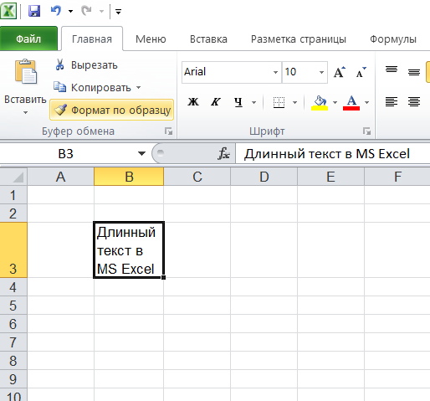Open the font size 10 dropdown
The width and height of the screenshot is (430, 401).
pos(321,72)
